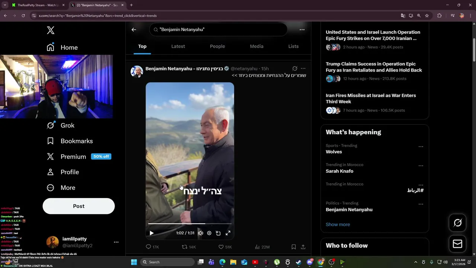Viewport: 476px width, 268px height.
Task: Open Discord from the taskbar
Action: tap(310, 262)
